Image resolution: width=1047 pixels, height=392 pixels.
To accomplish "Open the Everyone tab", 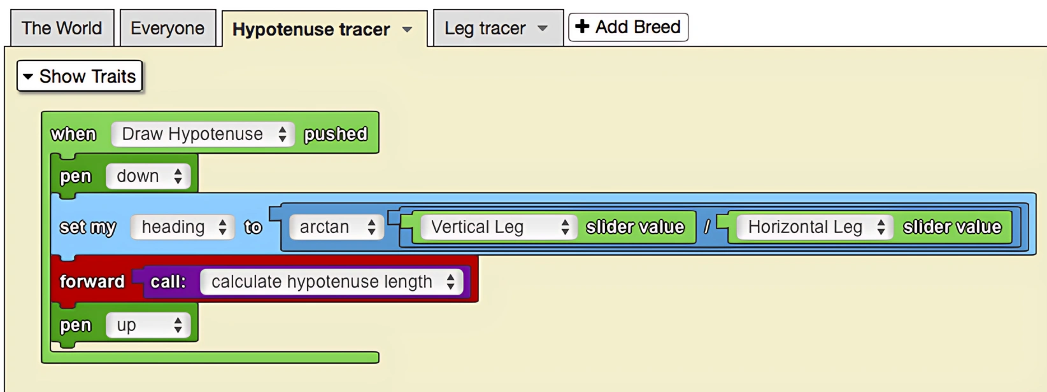I will [167, 27].
